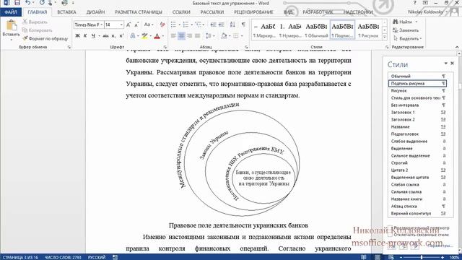Click Формат по образцу button
Screen dimensions: 462x260
(x=45, y=38)
